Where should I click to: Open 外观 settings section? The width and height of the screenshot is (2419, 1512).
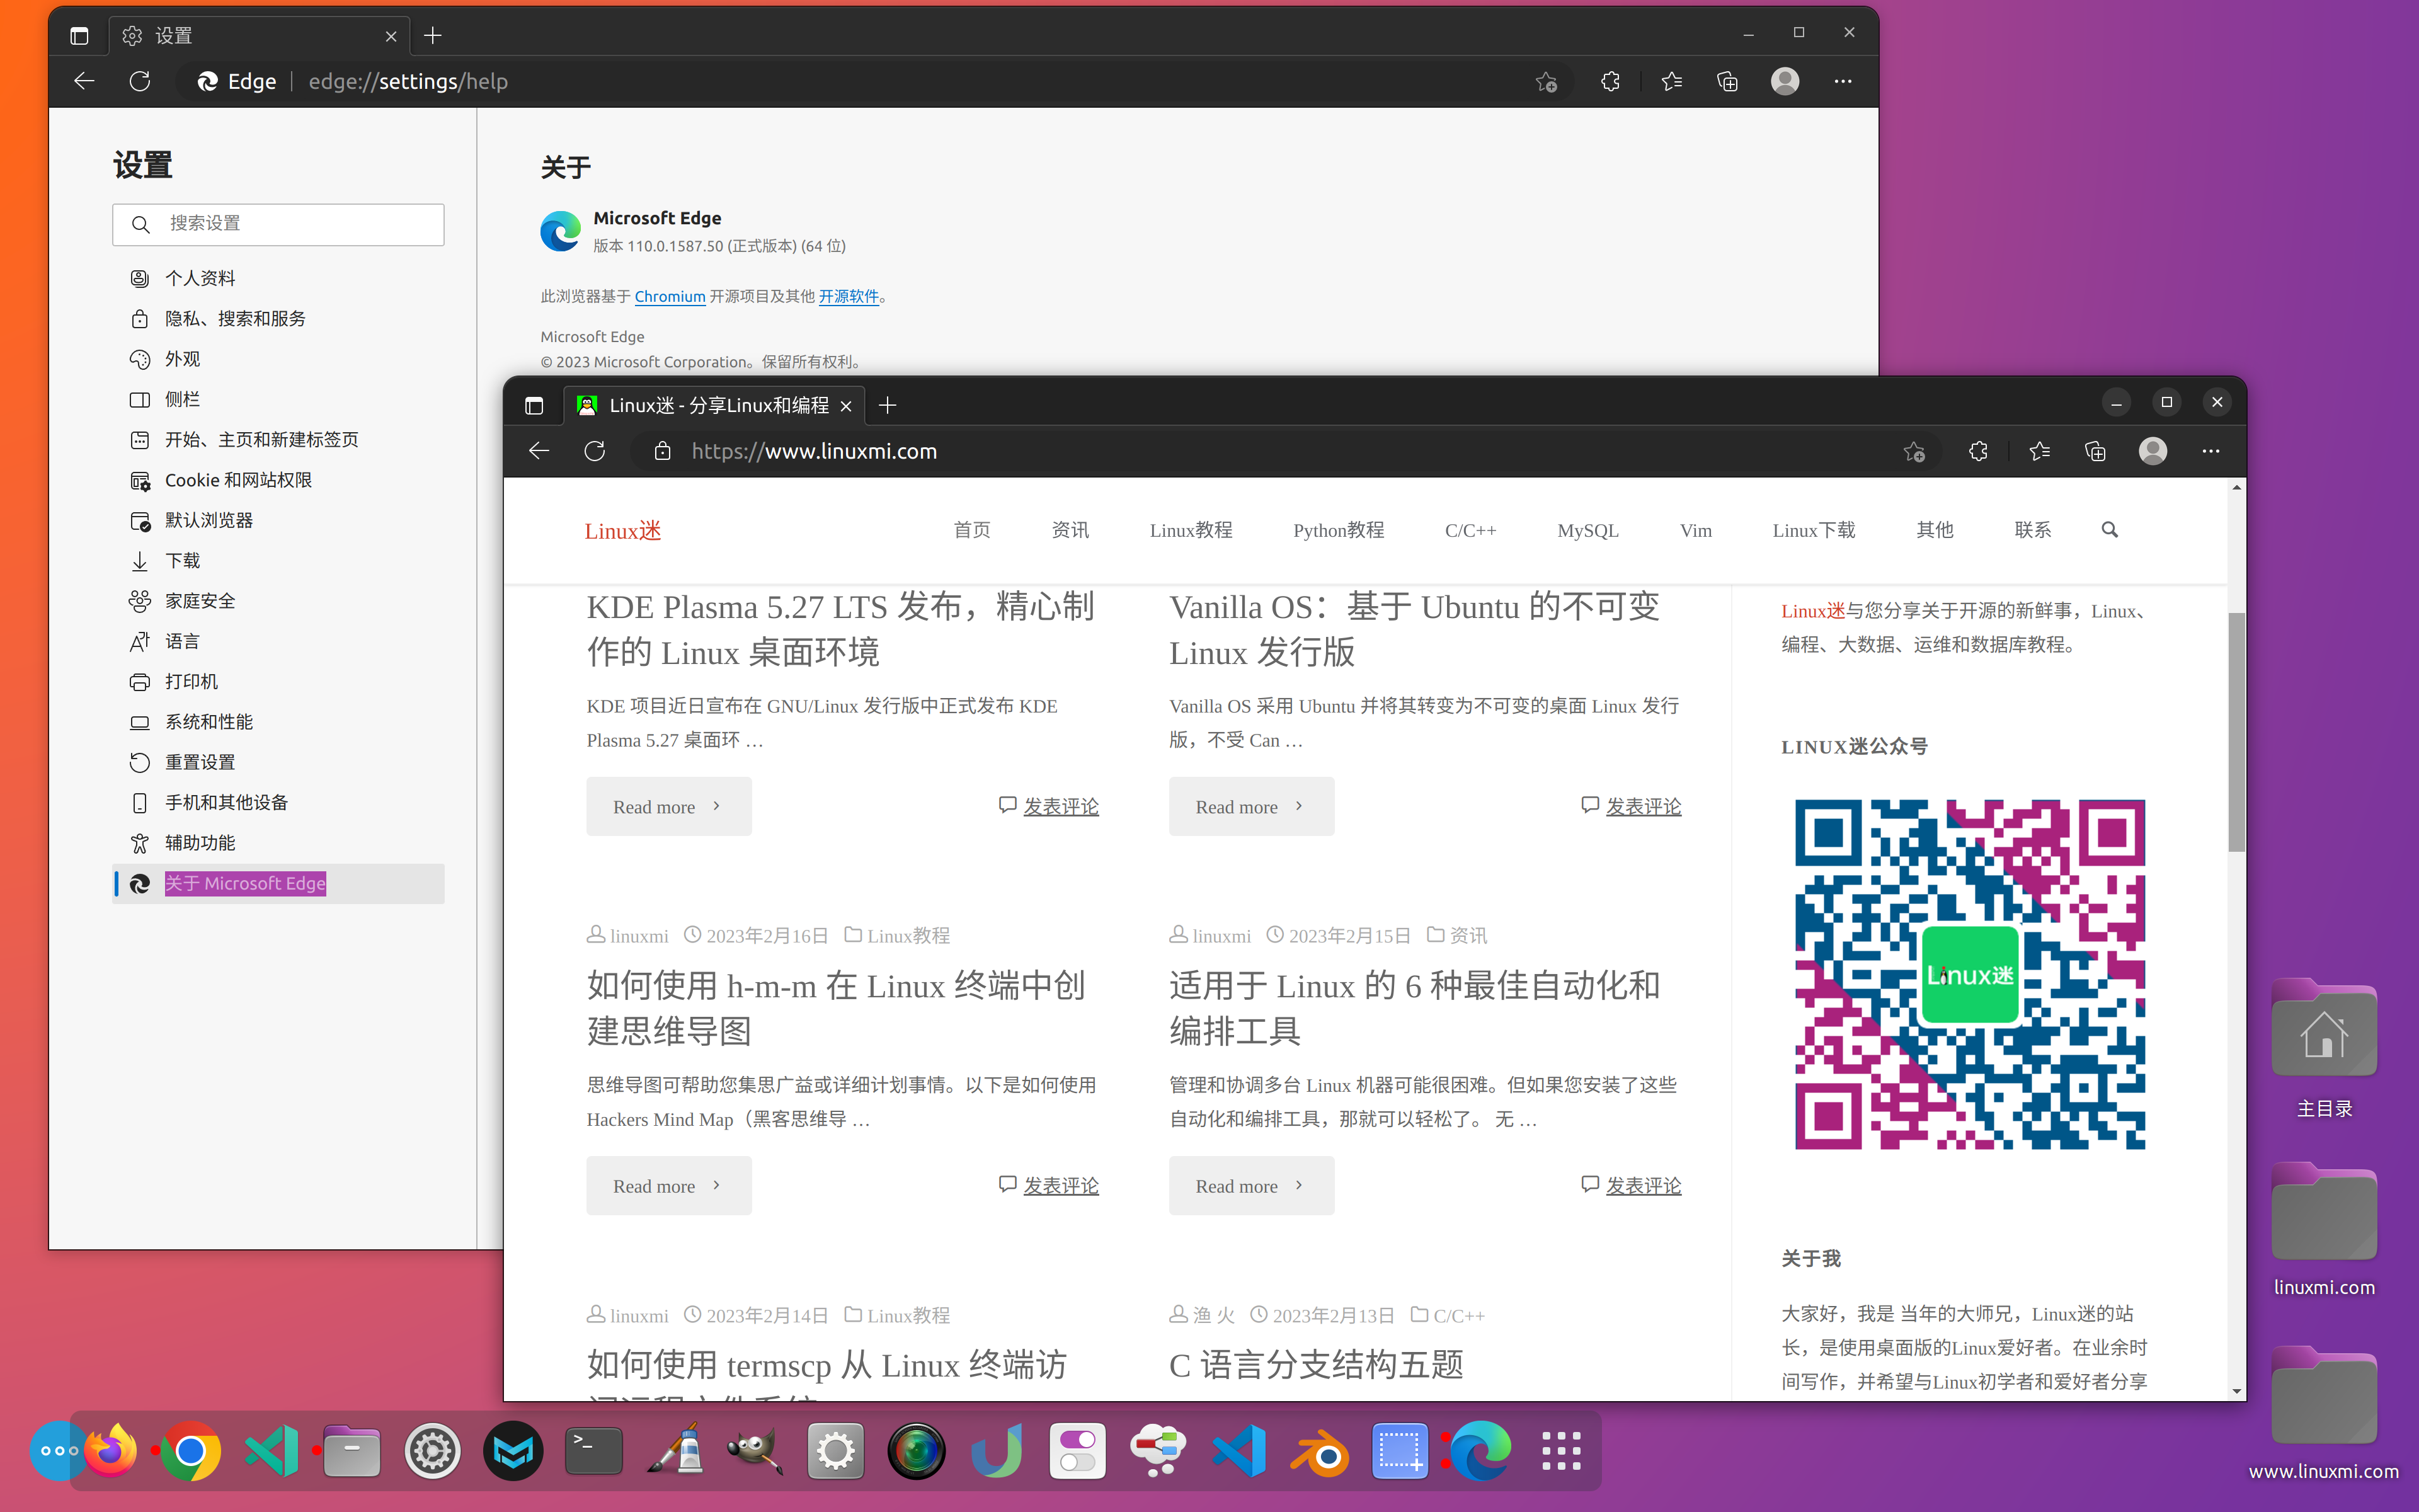coord(278,359)
